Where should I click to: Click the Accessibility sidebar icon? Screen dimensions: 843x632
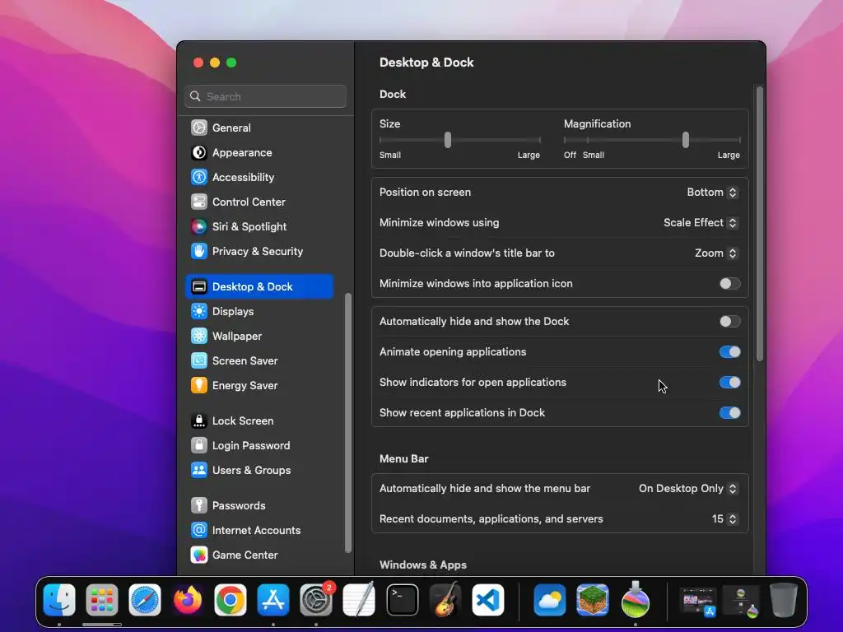pos(199,178)
